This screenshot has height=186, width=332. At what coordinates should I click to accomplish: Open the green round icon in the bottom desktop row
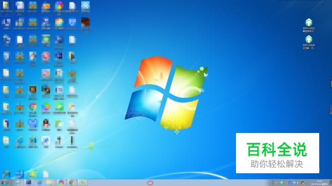[x=33, y=174]
